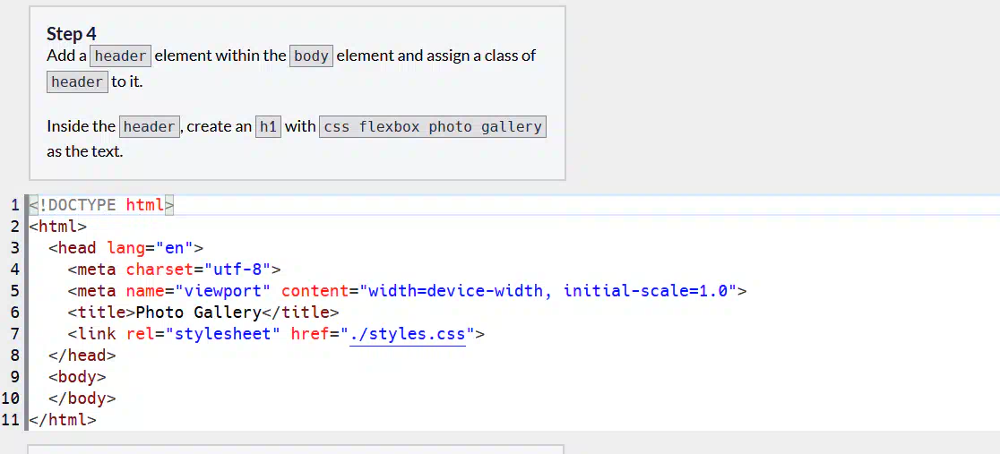Click 'css flexbox photo gallery' inline code
Image resolution: width=1000 pixels, height=454 pixels.
tap(433, 126)
